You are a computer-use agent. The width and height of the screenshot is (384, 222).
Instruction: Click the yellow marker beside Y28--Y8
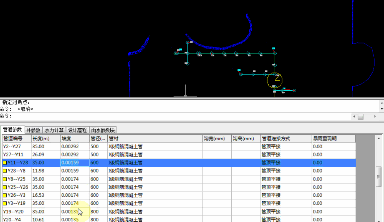pos(5,171)
